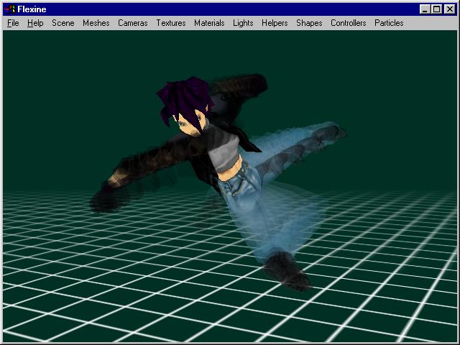The width and height of the screenshot is (460, 345).
Task: Open the Controllers menu
Action: coord(348,23)
